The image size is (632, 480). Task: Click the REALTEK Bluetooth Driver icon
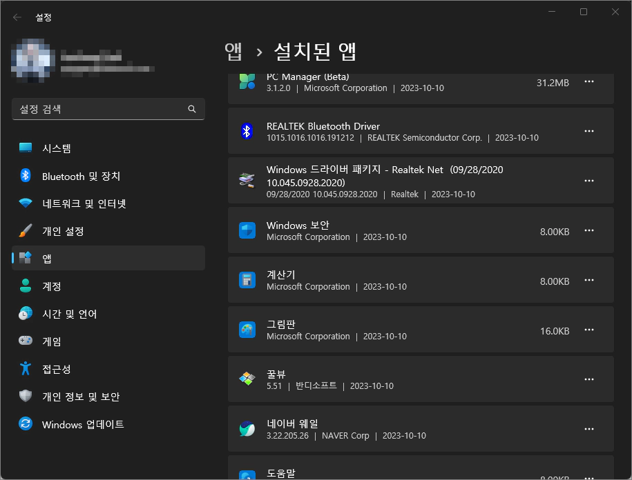coord(247,131)
